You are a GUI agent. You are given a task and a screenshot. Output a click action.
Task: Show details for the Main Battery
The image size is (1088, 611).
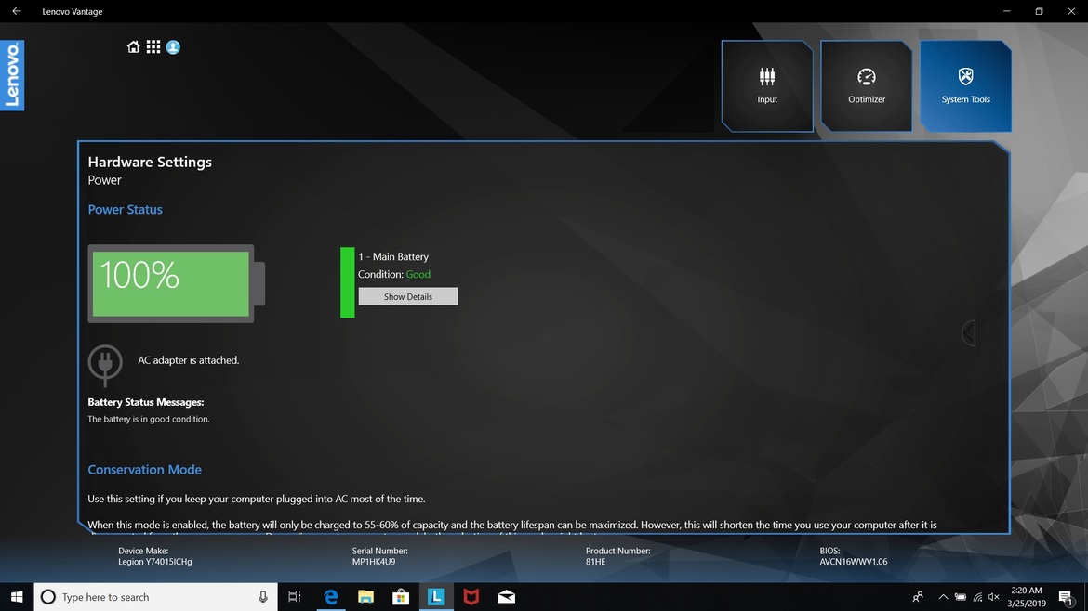[408, 296]
